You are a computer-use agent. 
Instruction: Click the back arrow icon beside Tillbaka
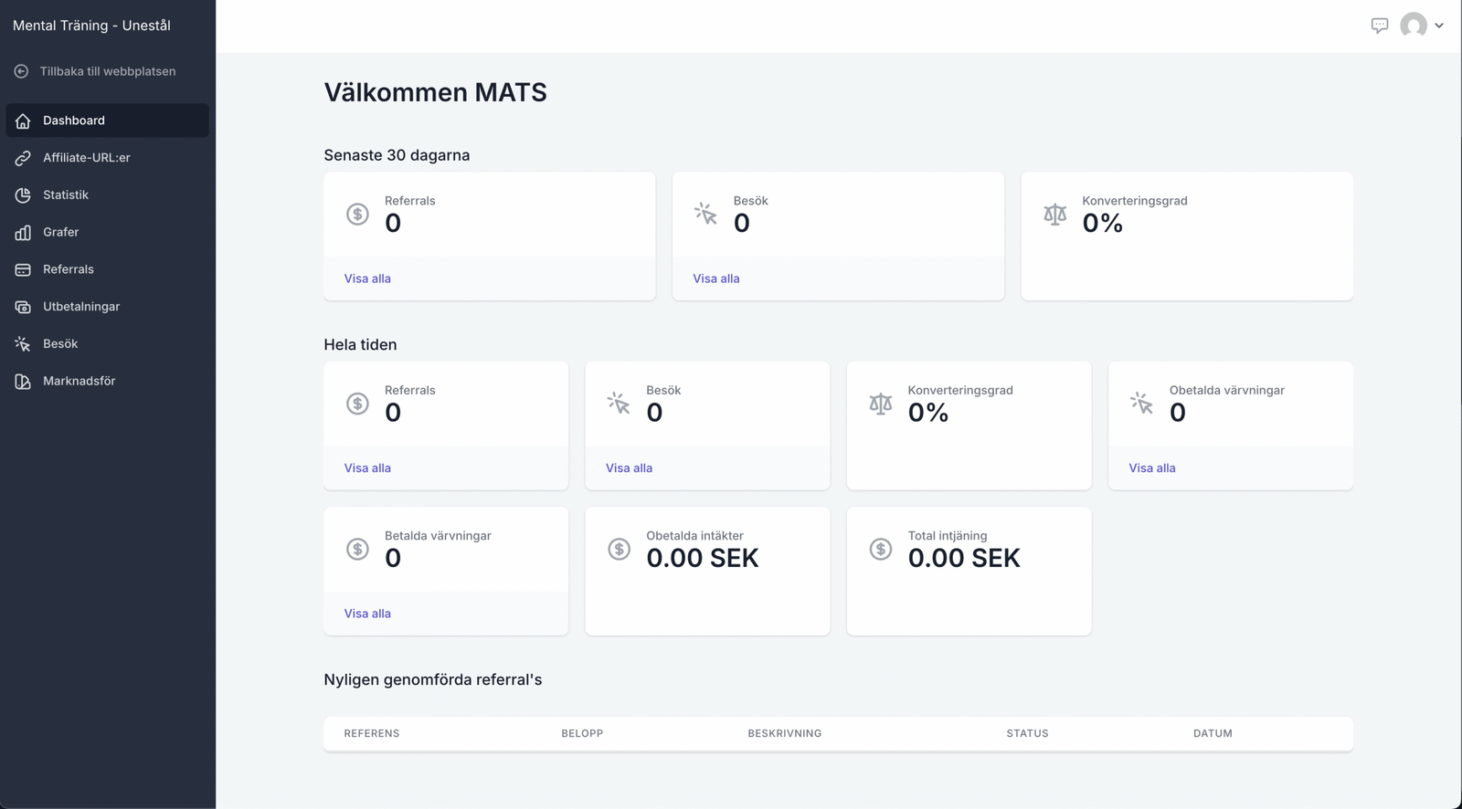coord(21,71)
